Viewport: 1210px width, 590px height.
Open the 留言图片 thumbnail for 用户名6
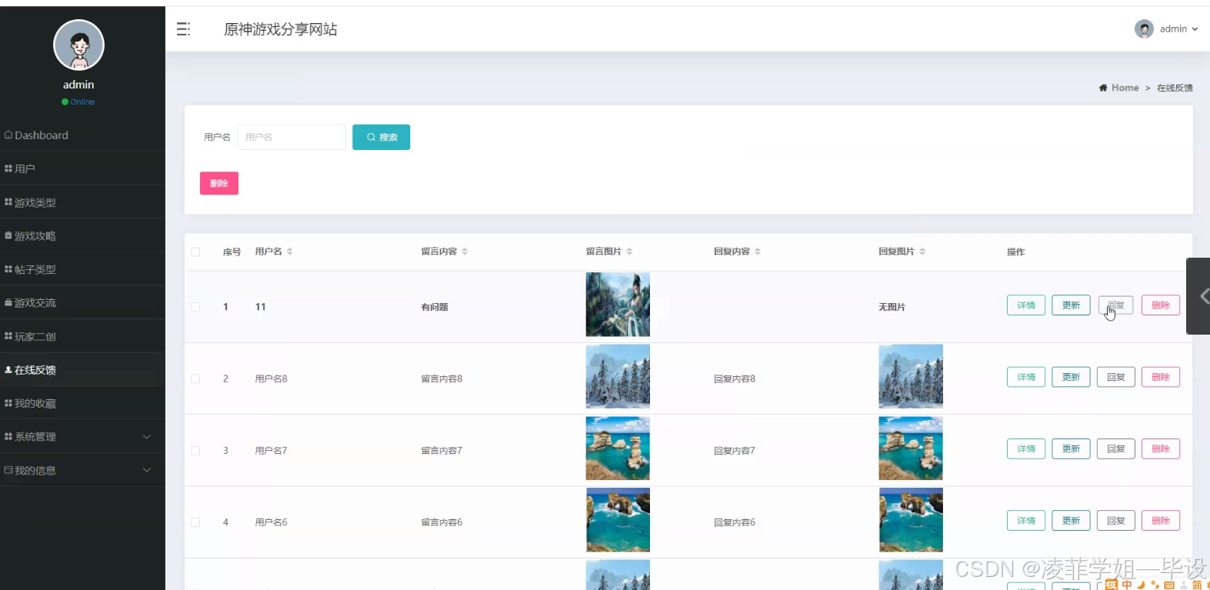[x=618, y=520]
